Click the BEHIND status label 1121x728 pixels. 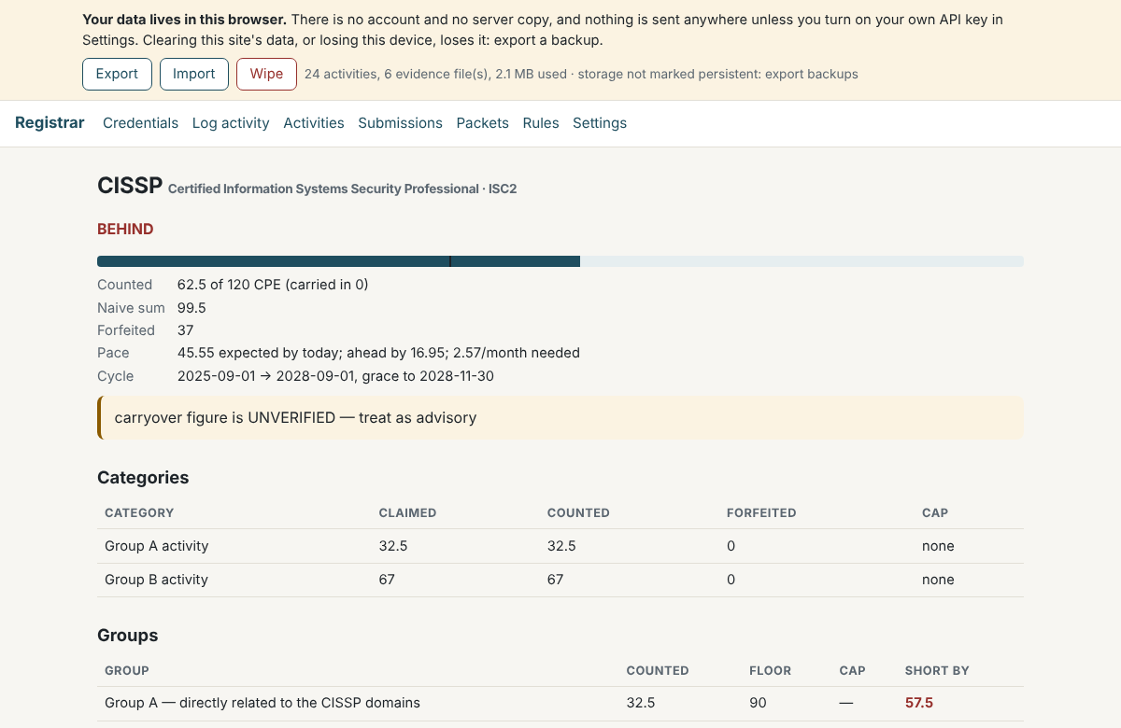(x=125, y=229)
